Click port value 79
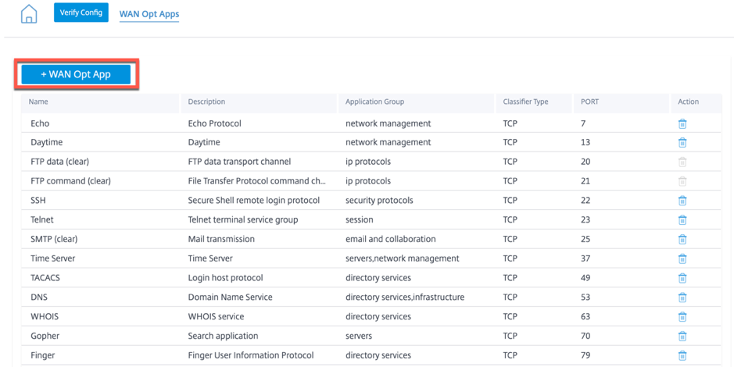Image resolution: width=734 pixels, height=367 pixels. pyautogui.click(x=585, y=355)
